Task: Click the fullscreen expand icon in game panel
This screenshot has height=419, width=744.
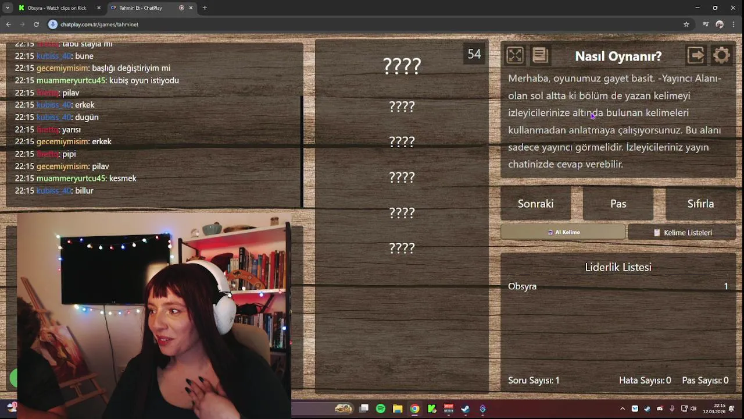Action: tap(515, 55)
